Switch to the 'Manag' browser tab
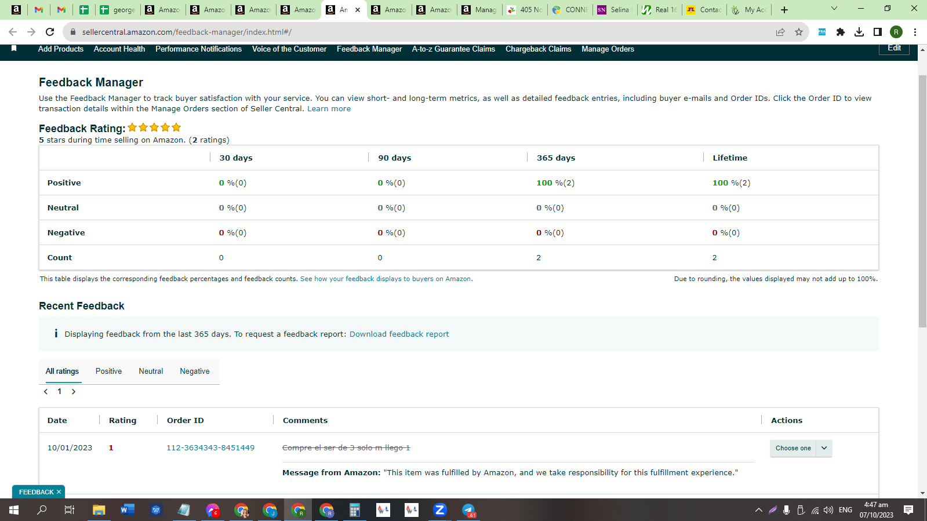 479,9
